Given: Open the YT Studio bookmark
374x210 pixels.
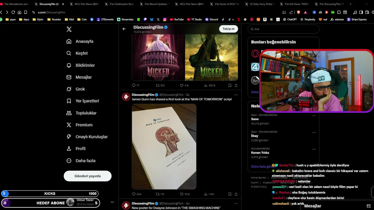Looking at the screenshot, I should point(194,20).
